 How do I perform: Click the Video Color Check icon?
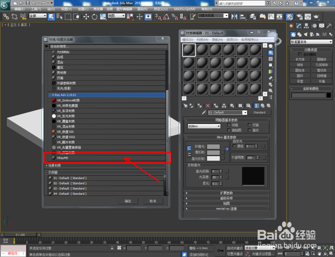[270, 71]
